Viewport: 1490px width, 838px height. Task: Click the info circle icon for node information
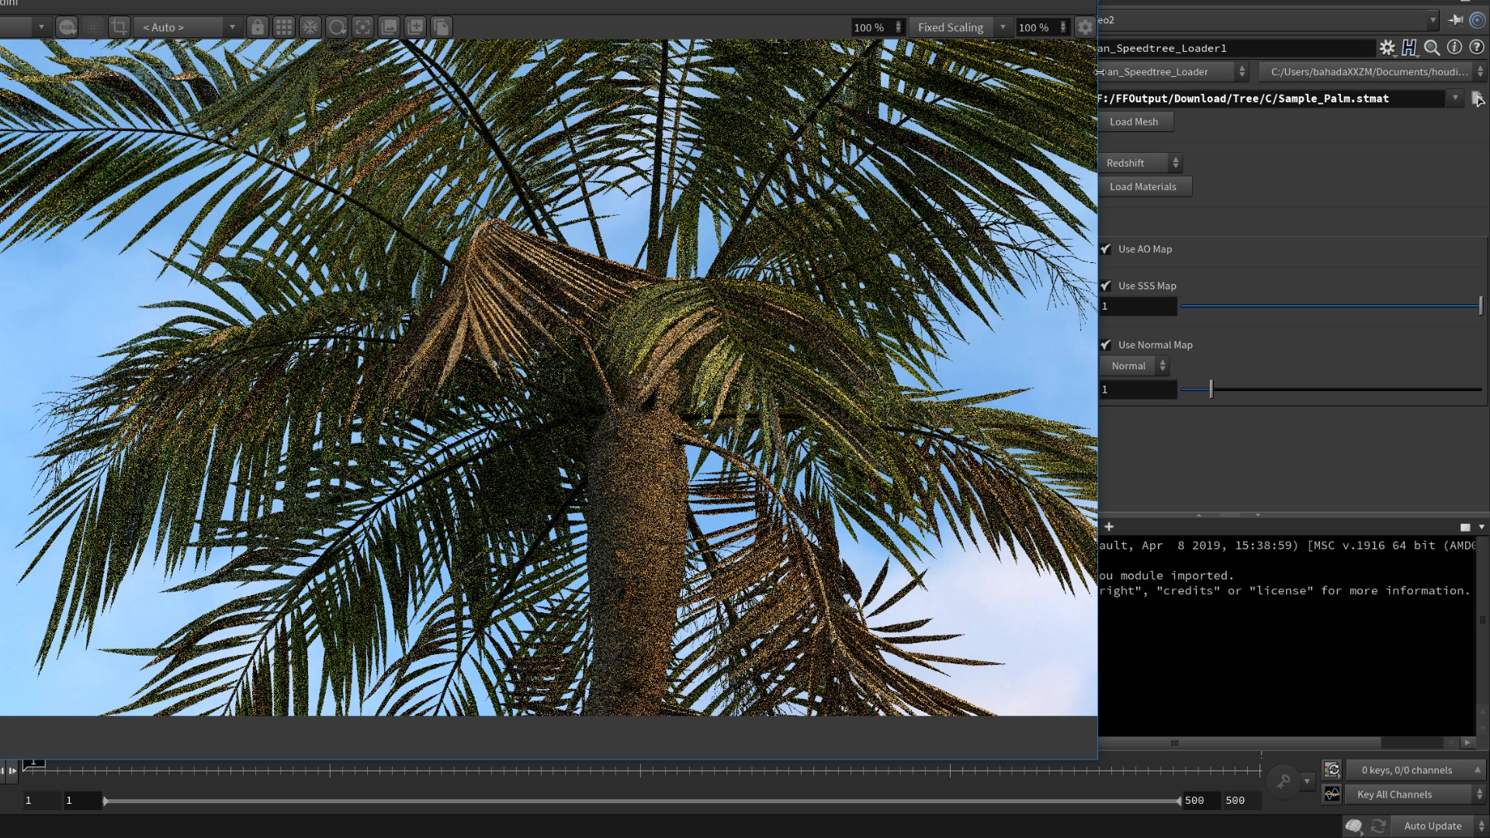point(1456,47)
